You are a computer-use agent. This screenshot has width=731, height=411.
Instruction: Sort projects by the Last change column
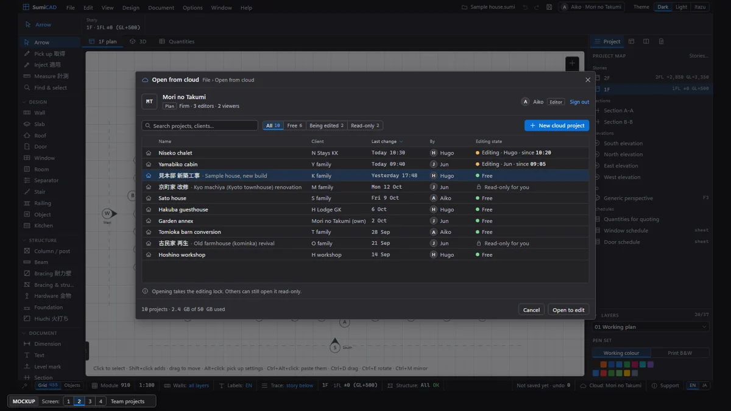387,141
